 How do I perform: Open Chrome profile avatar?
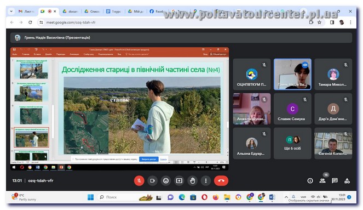(342, 22)
